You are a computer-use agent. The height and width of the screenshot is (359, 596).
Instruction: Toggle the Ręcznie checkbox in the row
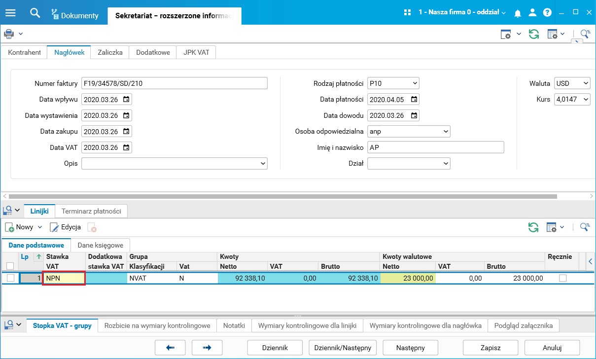point(562,278)
